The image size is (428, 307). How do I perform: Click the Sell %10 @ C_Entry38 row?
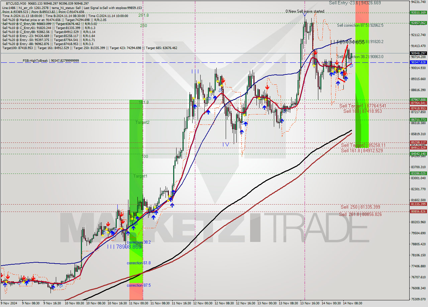point(49,24)
